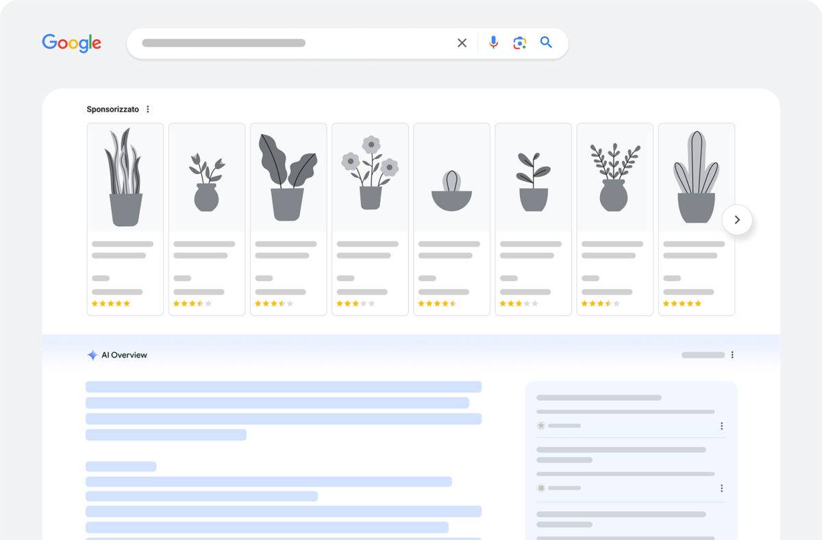Viewport: 822px width, 540px height.
Task: Click the blue search magnifier icon
Action: (x=546, y=42)
